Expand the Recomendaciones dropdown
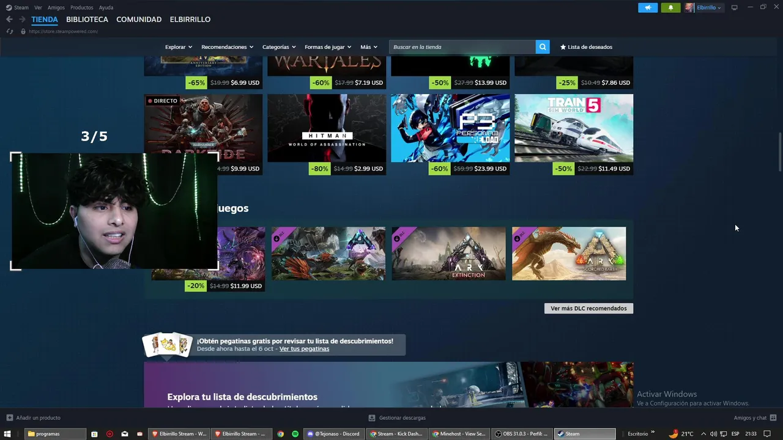783x440 pixels. click(x=228, y=47)
